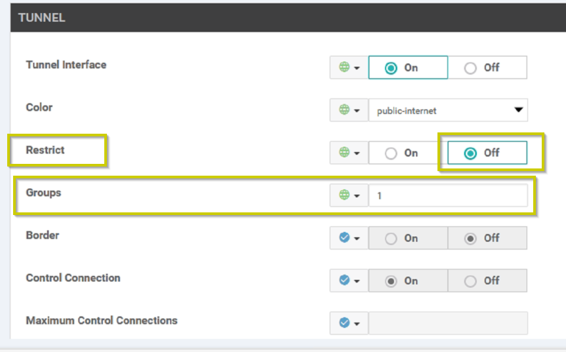Click the globe icon in the Restrict row

[344, 152]
